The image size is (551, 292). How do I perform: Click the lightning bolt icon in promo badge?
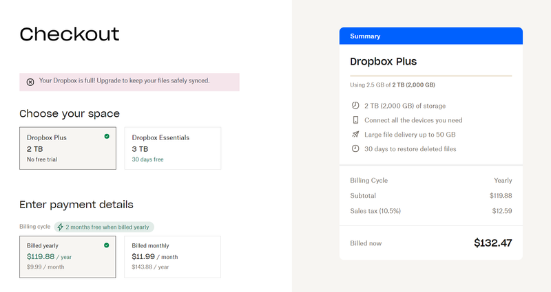[x=61, y=227]
